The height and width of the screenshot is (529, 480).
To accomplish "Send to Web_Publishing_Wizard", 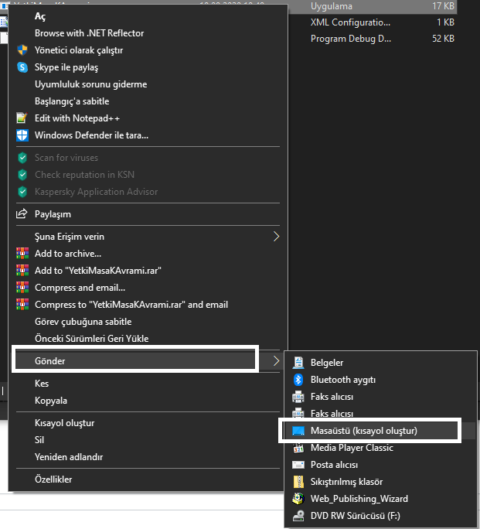I will point(359,499).
